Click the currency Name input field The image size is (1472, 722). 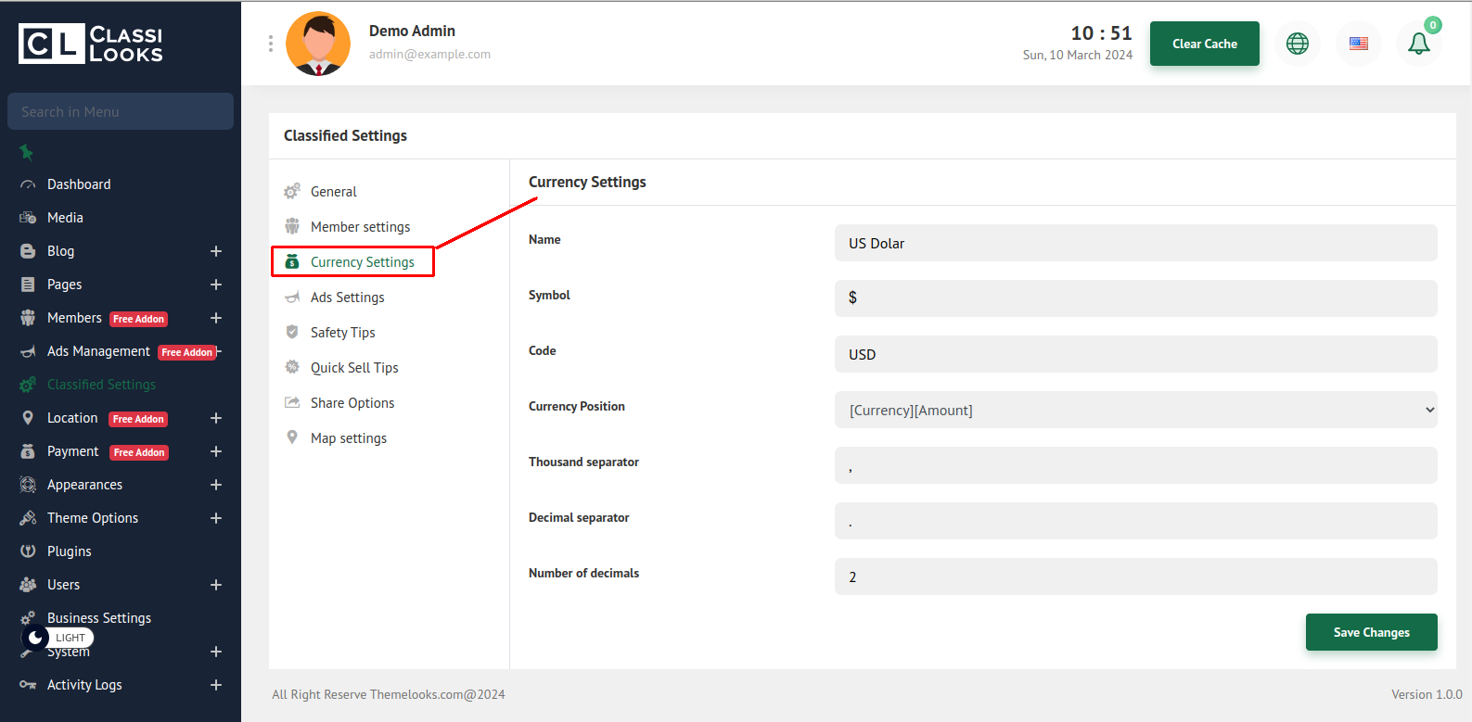[1135, 243]
